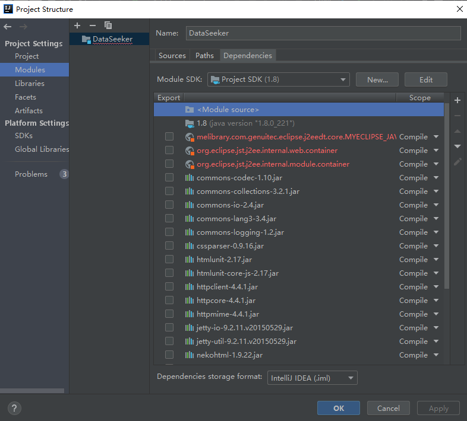This screenshot has height=421, width=467.
Task: Click the nekohtml jar library icon
Action: click(190, 355)
